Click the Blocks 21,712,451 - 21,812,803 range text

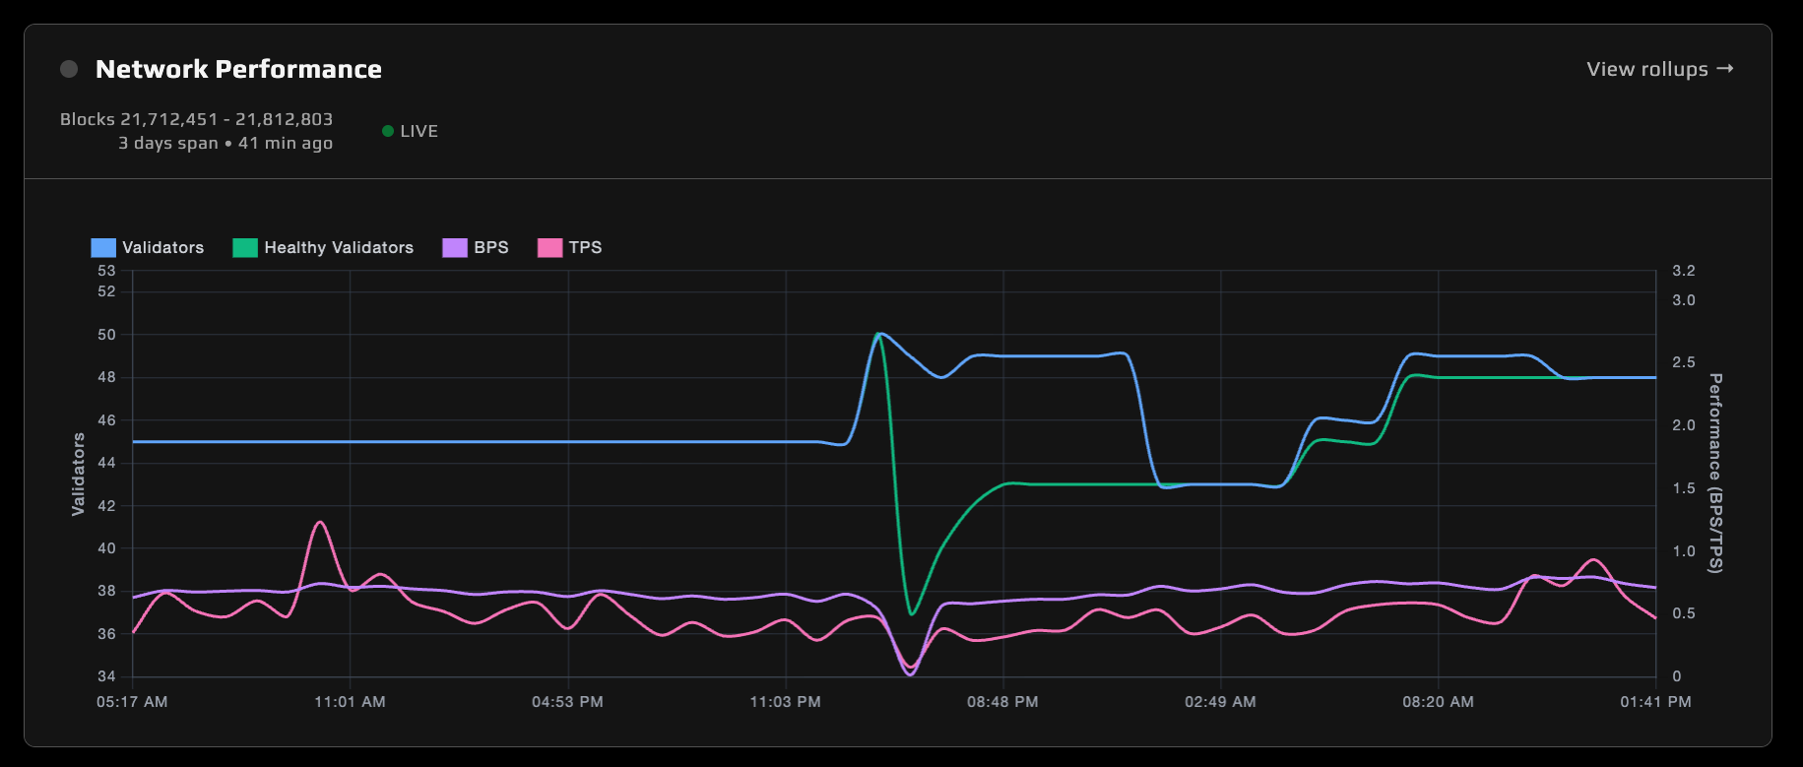(196, 119)
